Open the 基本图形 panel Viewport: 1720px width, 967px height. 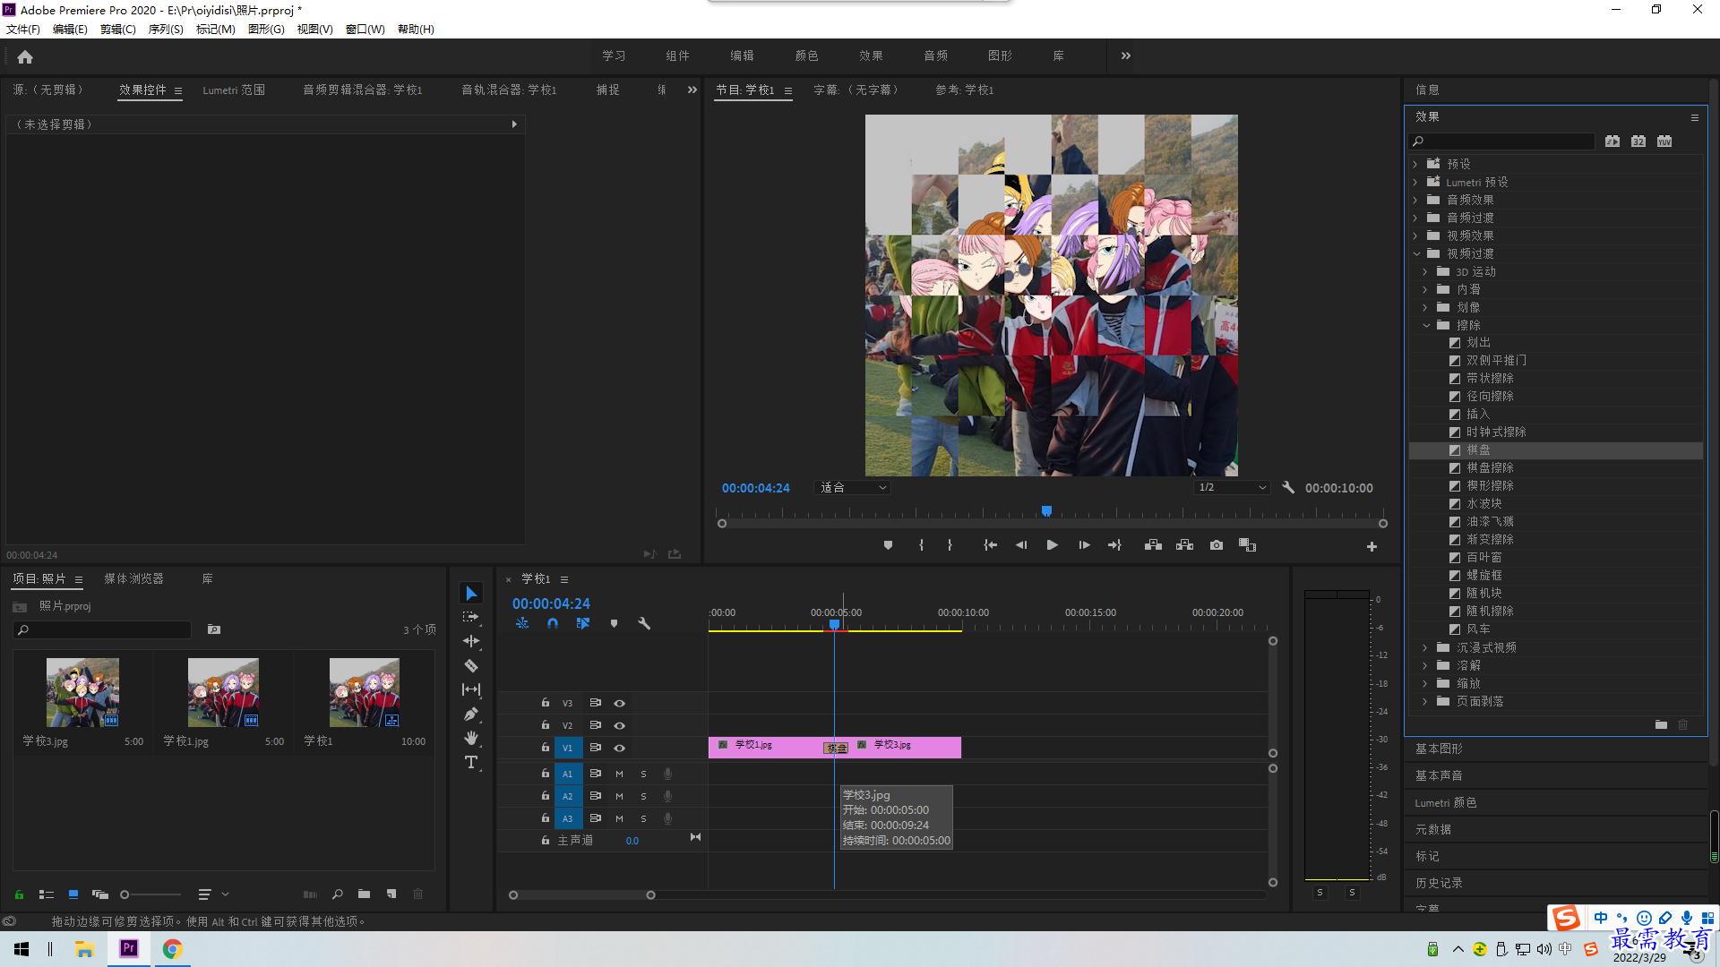coord(1439,749)
